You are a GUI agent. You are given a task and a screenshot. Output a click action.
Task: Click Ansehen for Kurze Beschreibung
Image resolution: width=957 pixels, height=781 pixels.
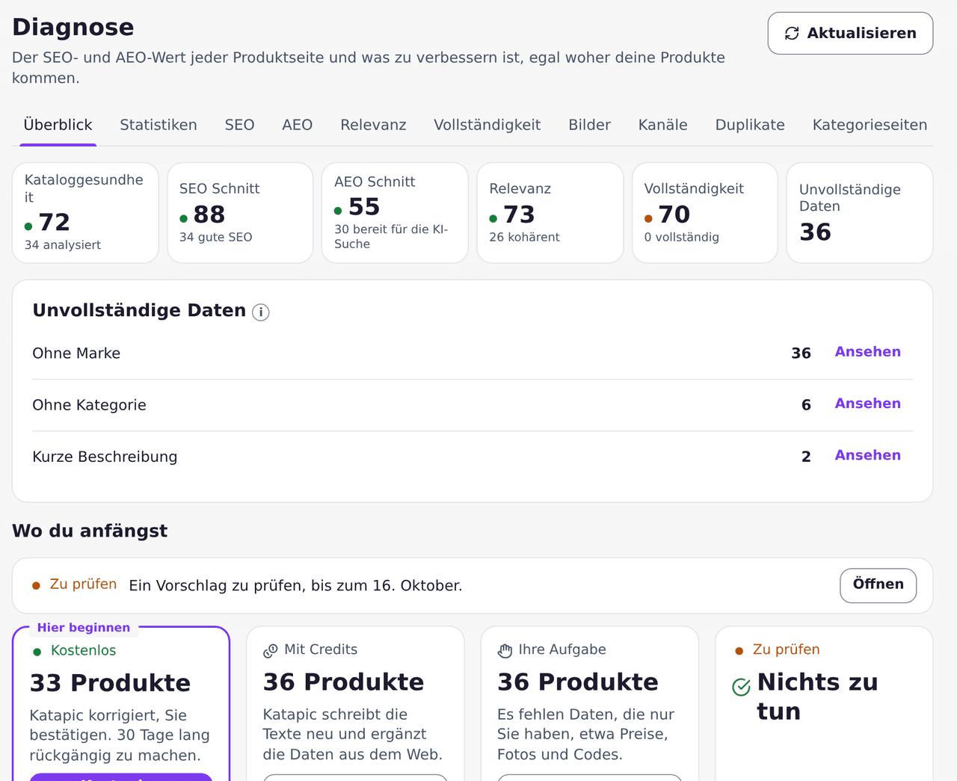click(x=867, y=455)
